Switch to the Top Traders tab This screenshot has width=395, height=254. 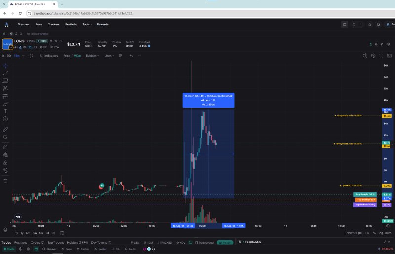point(56,243)
